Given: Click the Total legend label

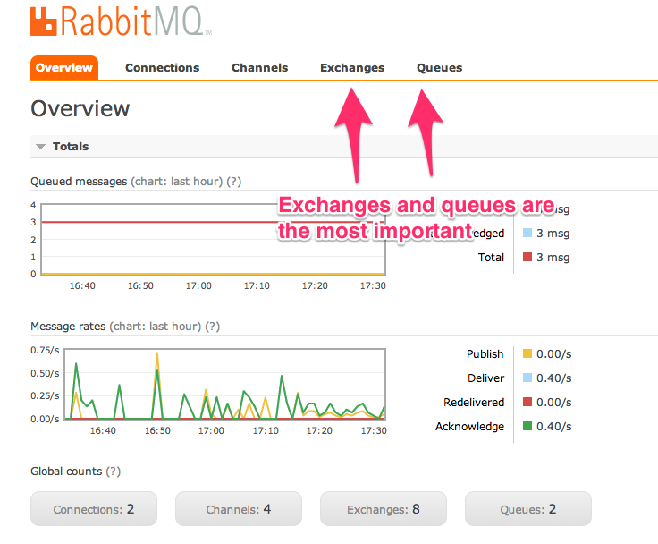Looking at the screenshot, I should pos(491,258).
